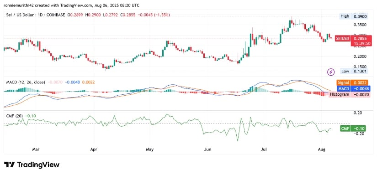The image size is (377, 175).
Task: Click the -0.0045 (-1.55%) change text
Action: tap(156, 15)
